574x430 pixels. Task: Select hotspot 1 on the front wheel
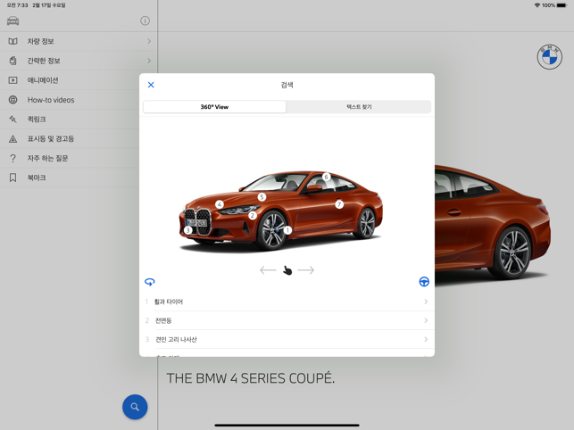tap(287, 230)
